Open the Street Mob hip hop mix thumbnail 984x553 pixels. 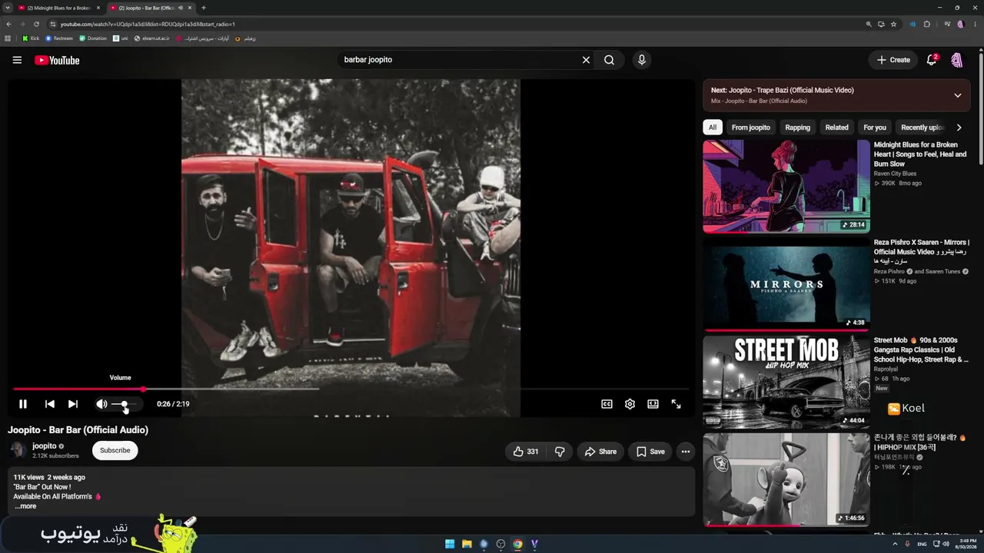click(786, 381)
